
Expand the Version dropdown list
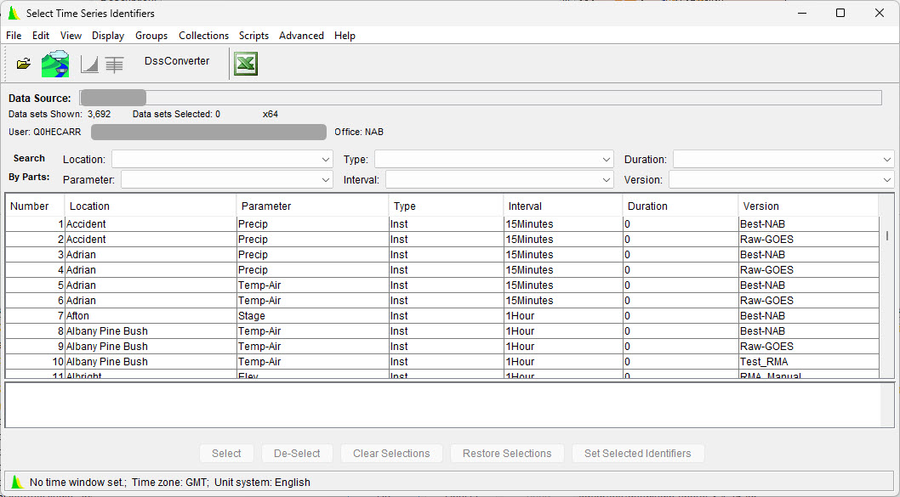click(x=887, y=180)
